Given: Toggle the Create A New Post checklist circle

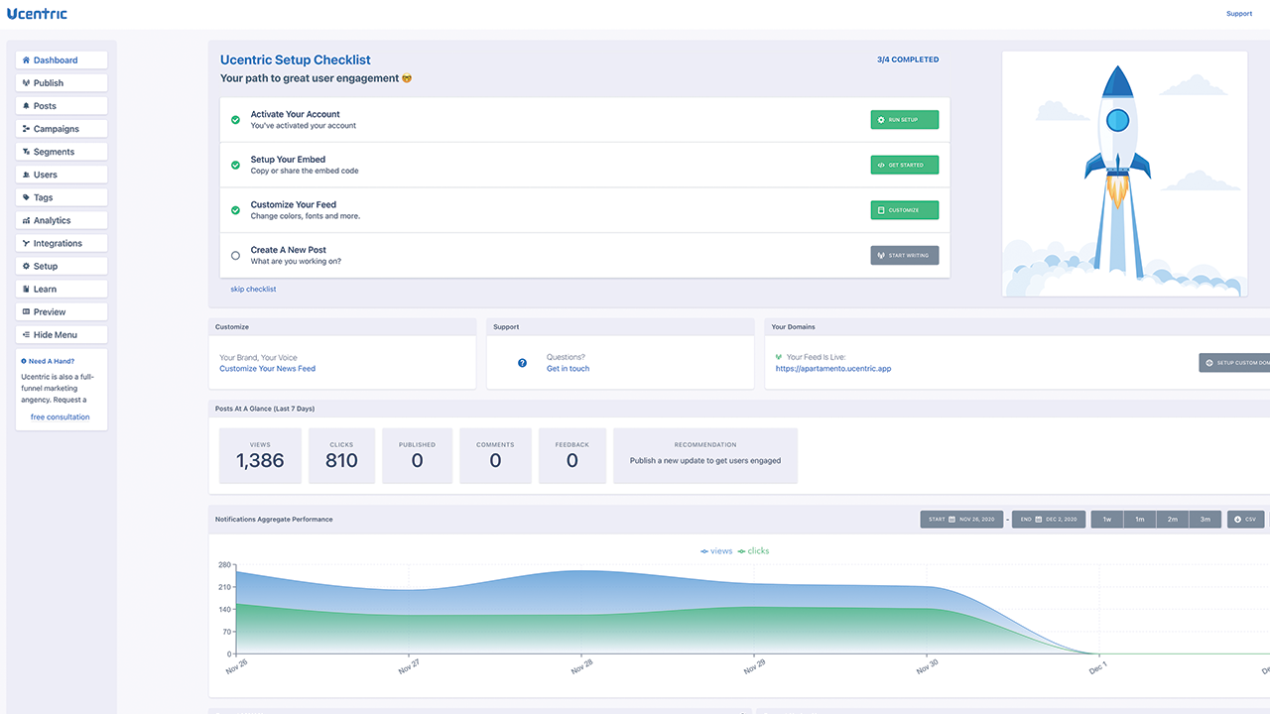Looking at the screenshot, I should (235, 256).
